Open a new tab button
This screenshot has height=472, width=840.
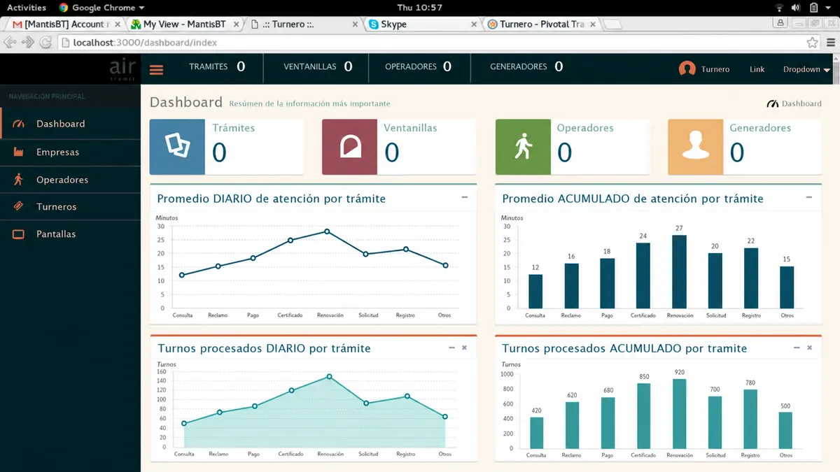613,24
